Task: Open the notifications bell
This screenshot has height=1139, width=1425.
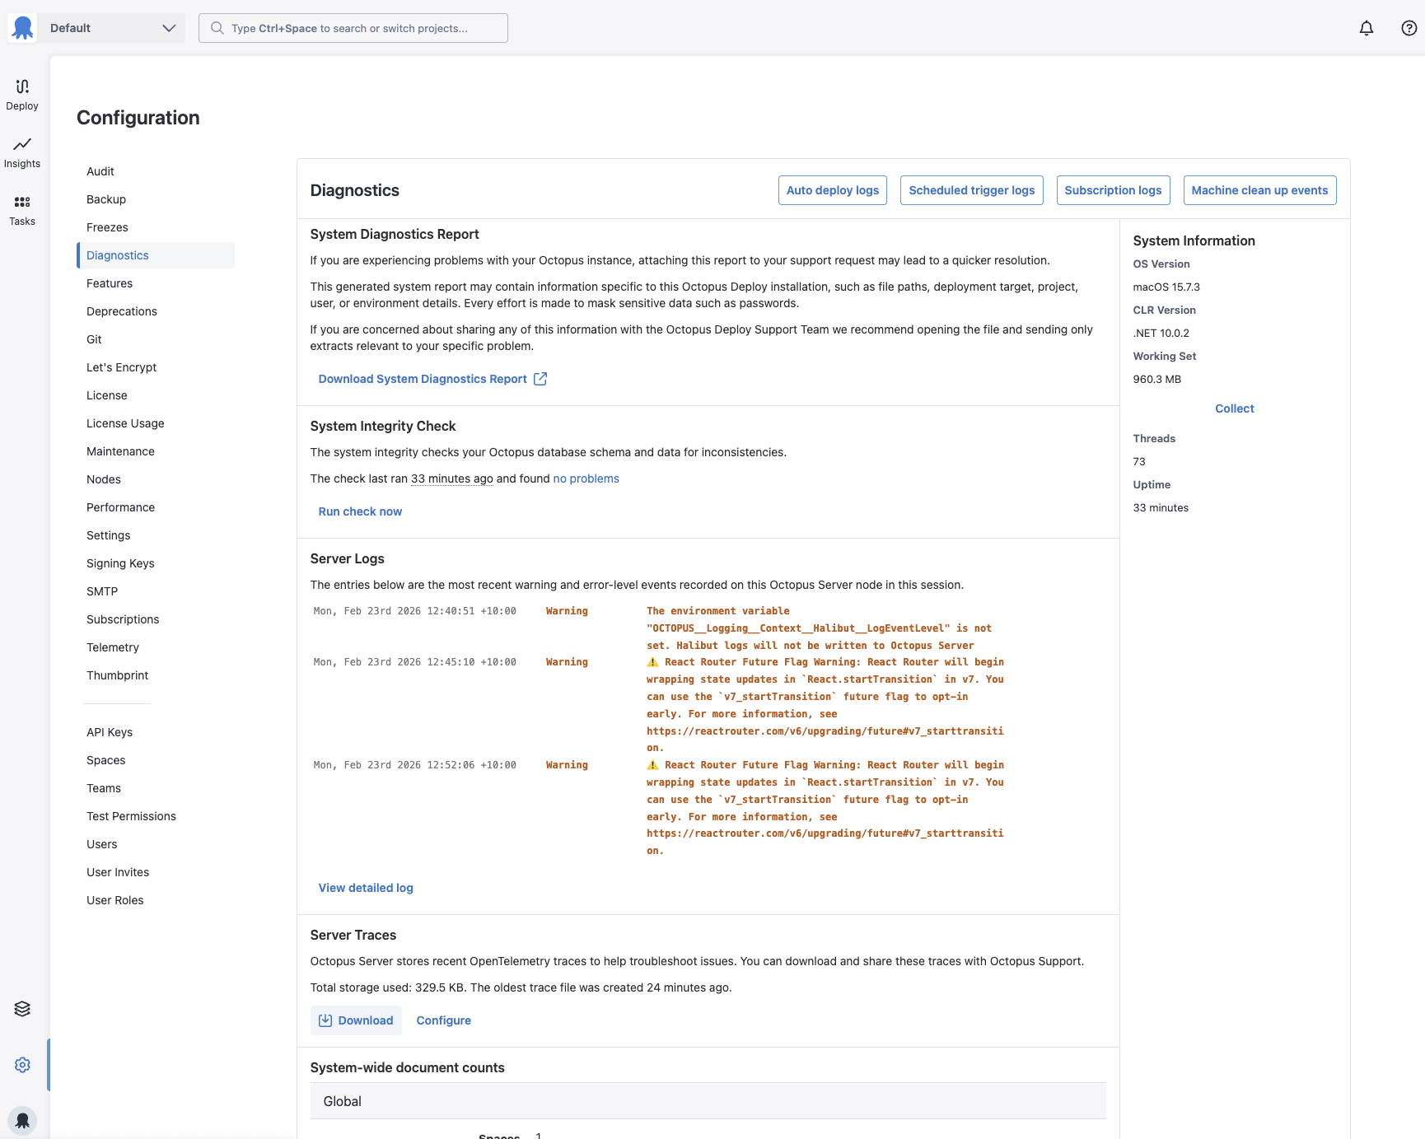Action: tap(1366, 27)
